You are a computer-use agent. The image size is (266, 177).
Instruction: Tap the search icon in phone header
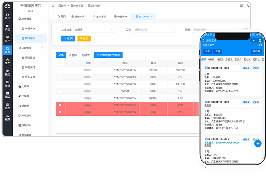click(x=252, y=40)
